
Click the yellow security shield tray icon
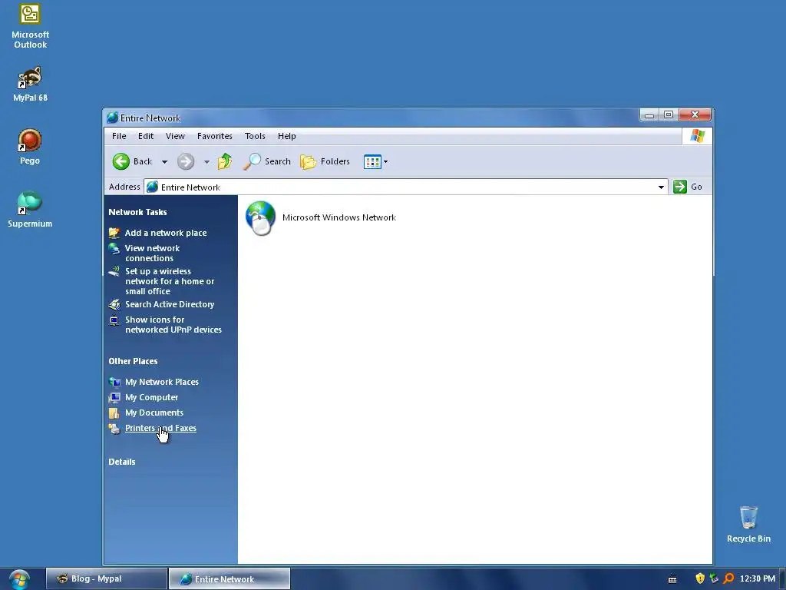(700, 578)
